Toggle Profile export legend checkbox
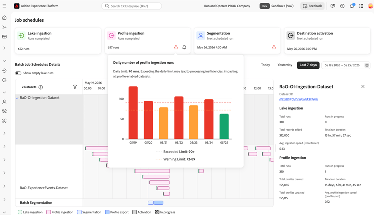 click(107, 212)
